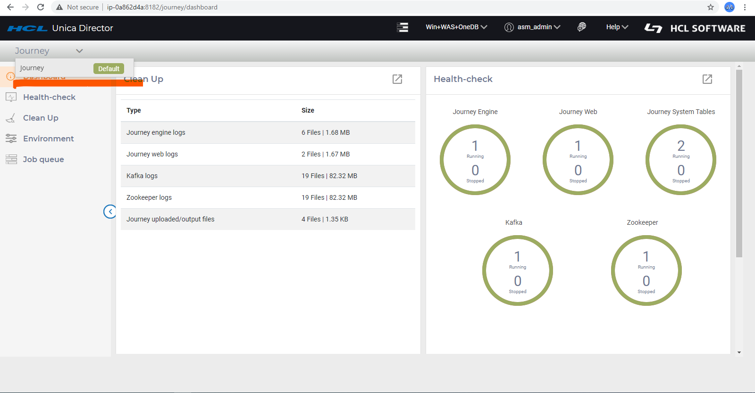This screenshot has height=393, width=755.
Task: Click the Journey System Tables status circle
Action: click(x=680, y=160)
